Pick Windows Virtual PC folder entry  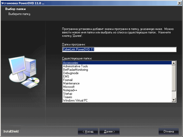117,100
